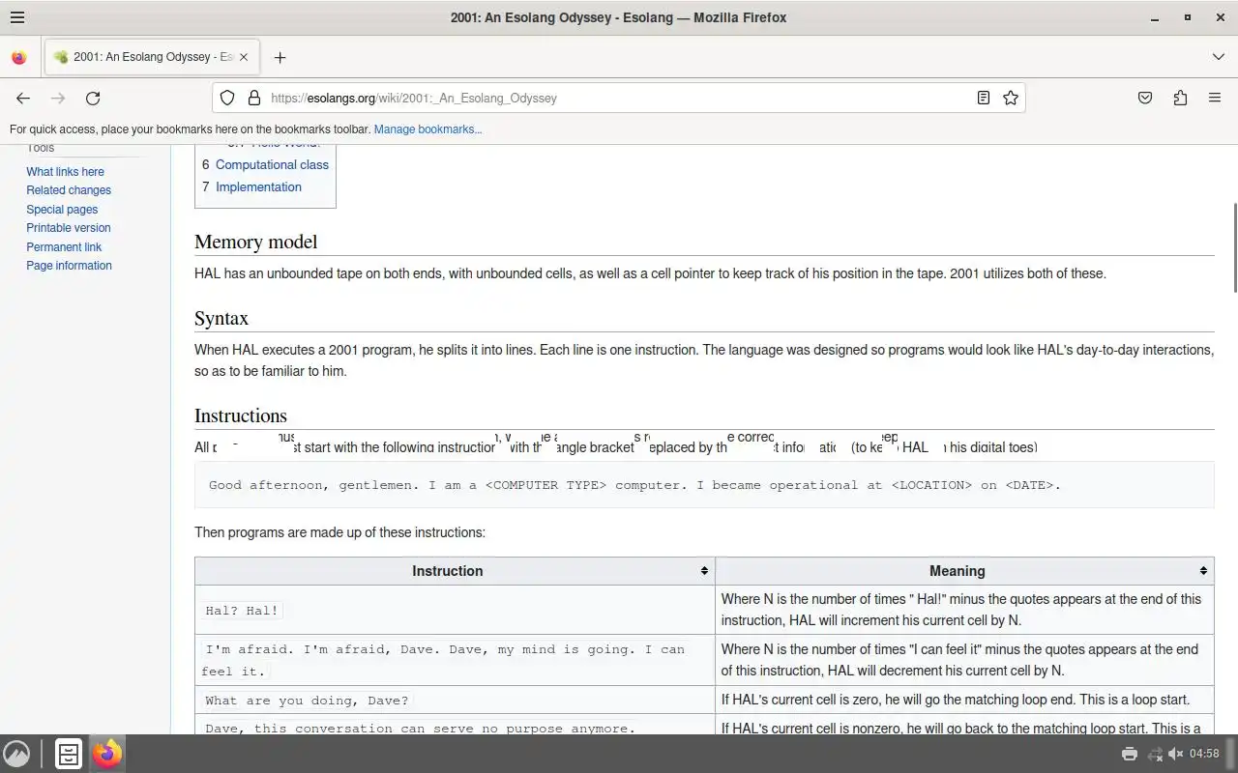
Task: Sort table by Instruction column
Action: click(x=704, y=571)
